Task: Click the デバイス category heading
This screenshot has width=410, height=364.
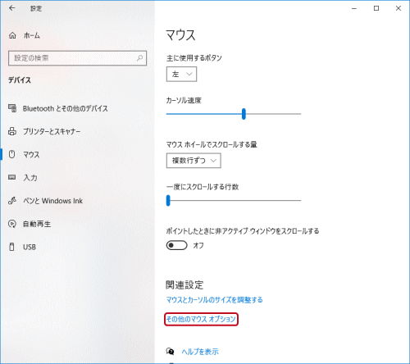Action: click(x=20, y=80)
